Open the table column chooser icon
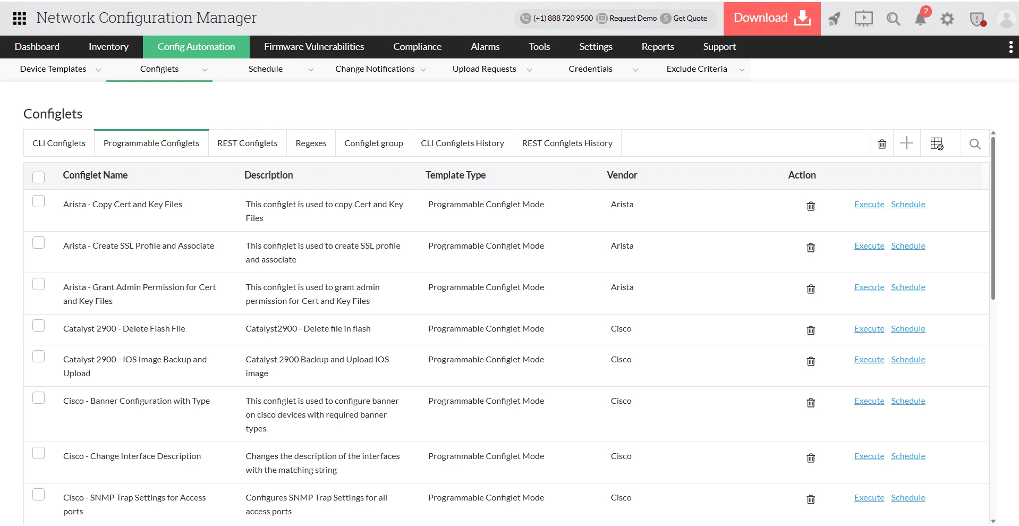 [937, 143]
